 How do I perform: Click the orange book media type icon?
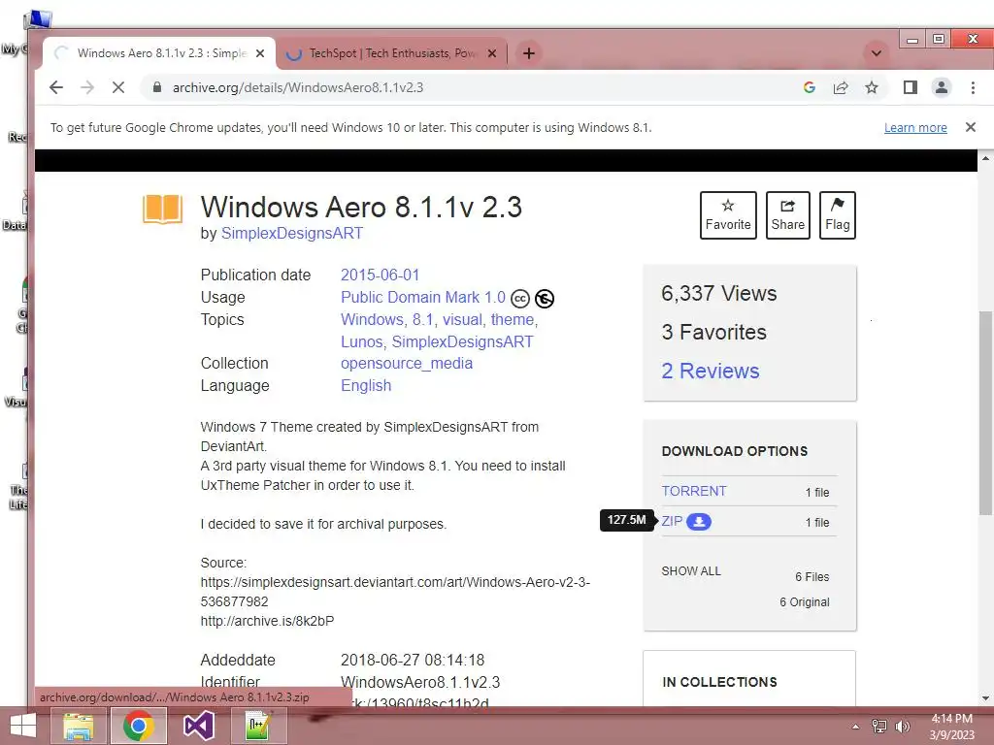pos(162,210)
